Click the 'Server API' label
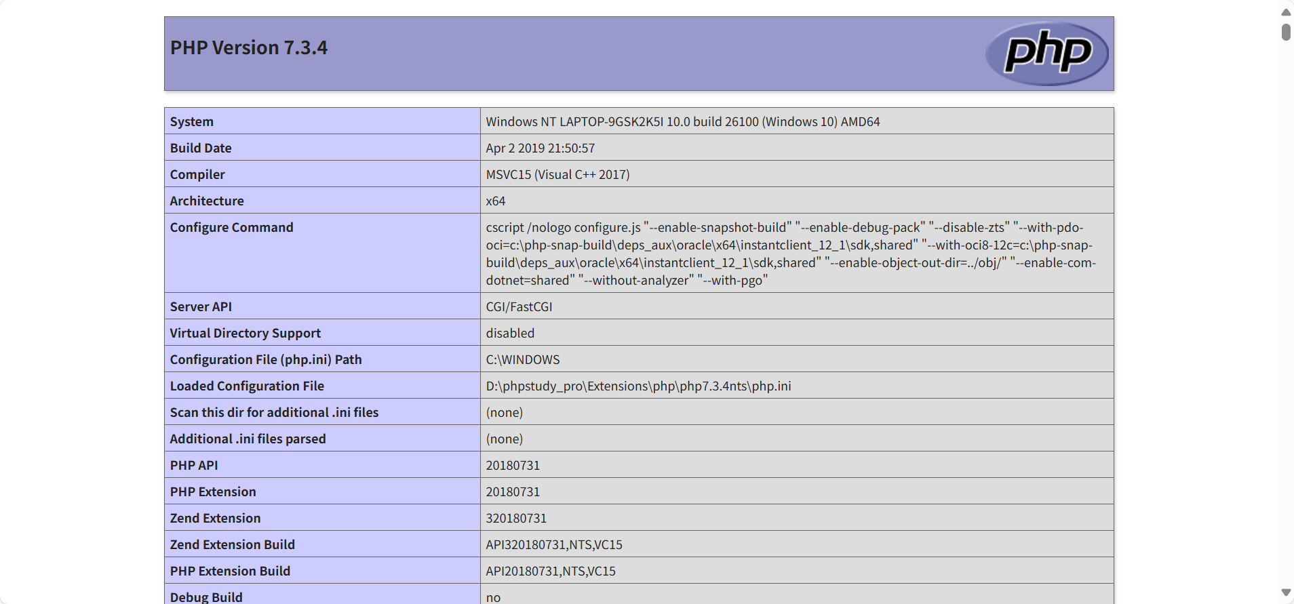 pyautogui.click(x=201, y=306)
